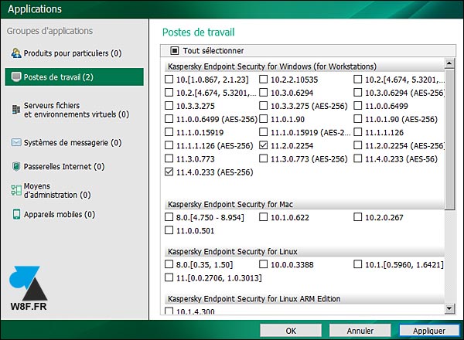Check Linux version 10.0.0.3388

[x=264, y=264]
